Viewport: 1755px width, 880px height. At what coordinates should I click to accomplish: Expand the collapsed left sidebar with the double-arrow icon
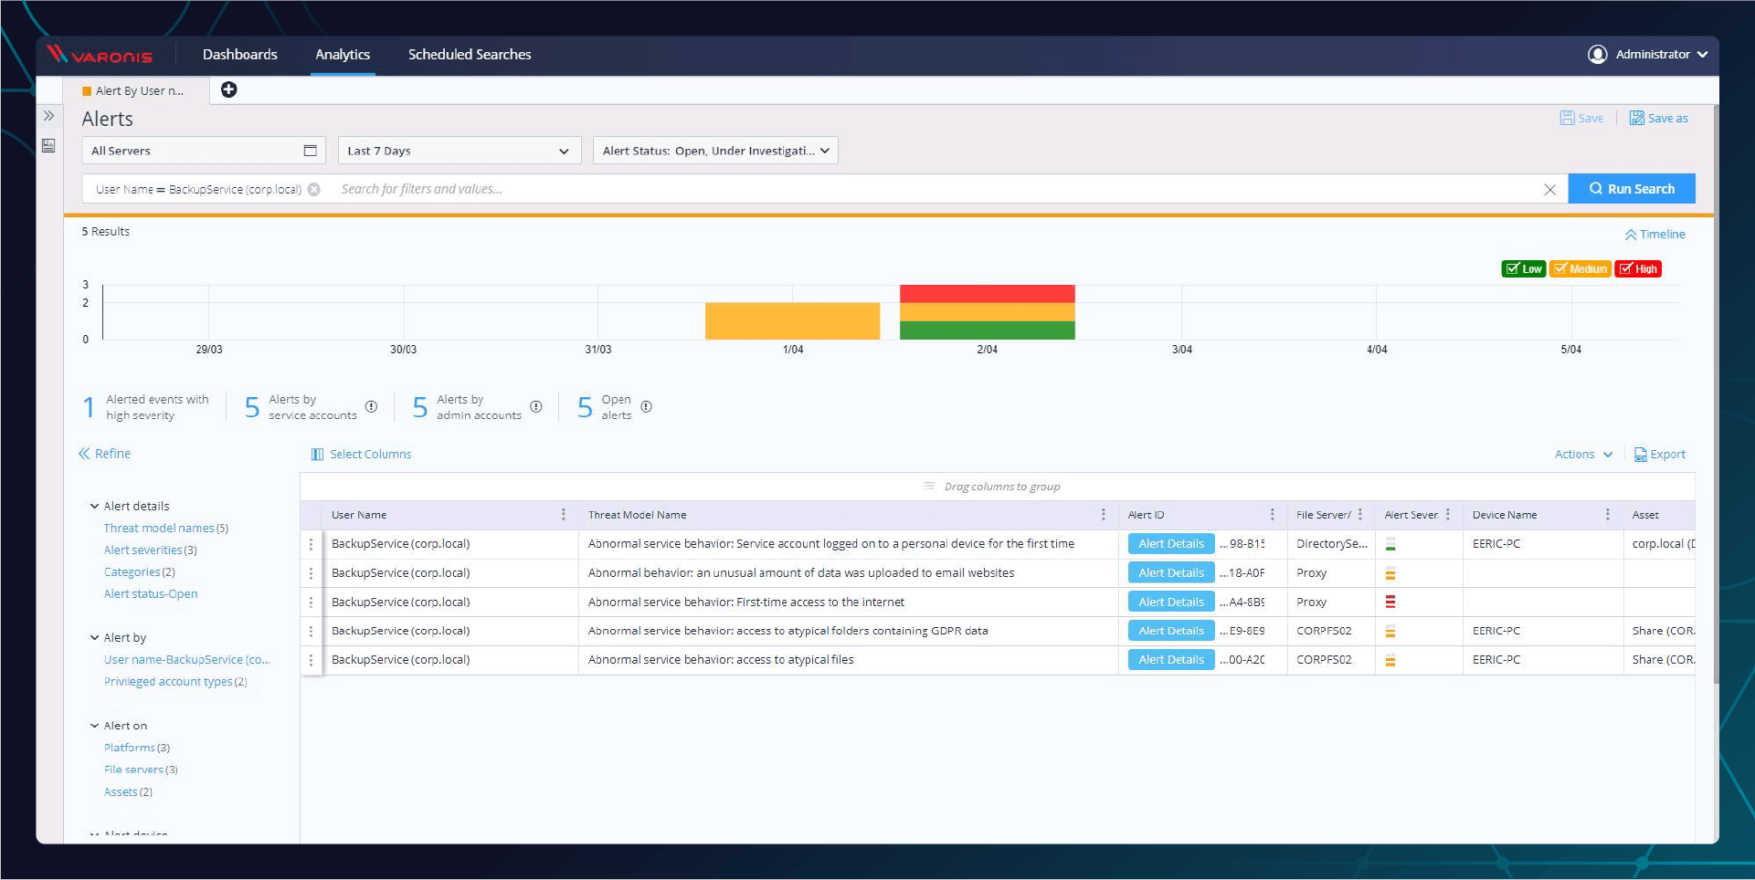tap(48, 115)
